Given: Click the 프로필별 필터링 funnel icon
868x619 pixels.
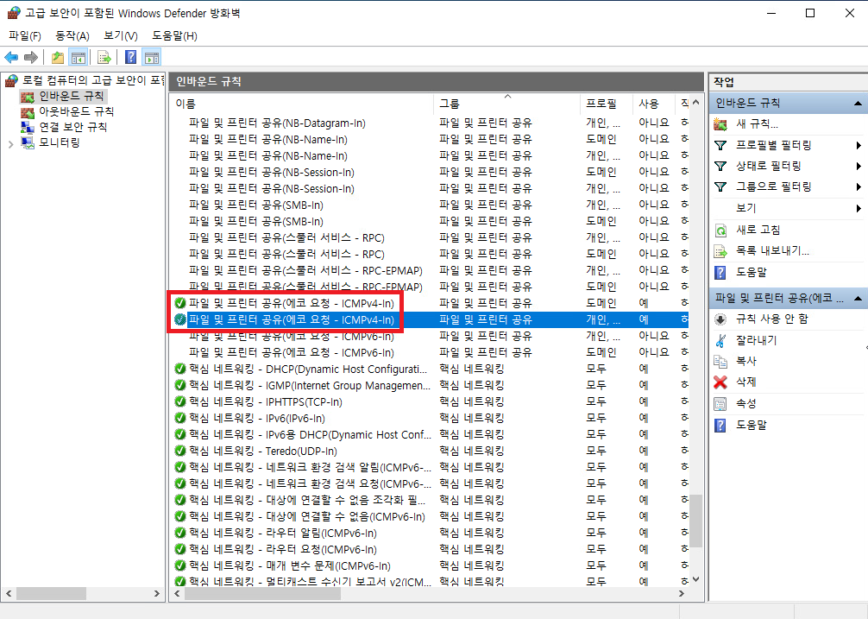Looking at the screenshot, I should pyautogui.click(x=720, y=146).
